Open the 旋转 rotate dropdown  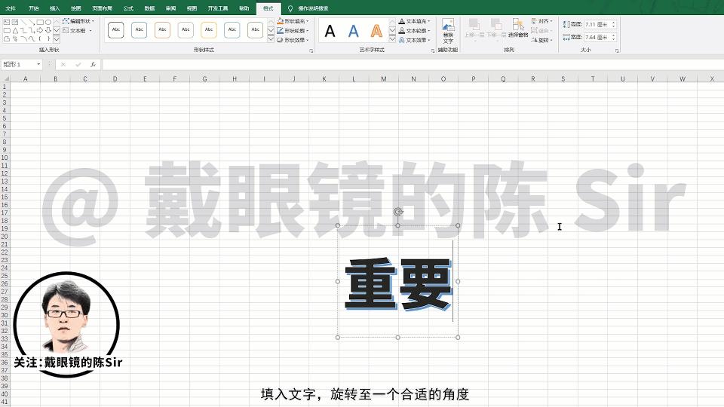(x=542, y=40)
